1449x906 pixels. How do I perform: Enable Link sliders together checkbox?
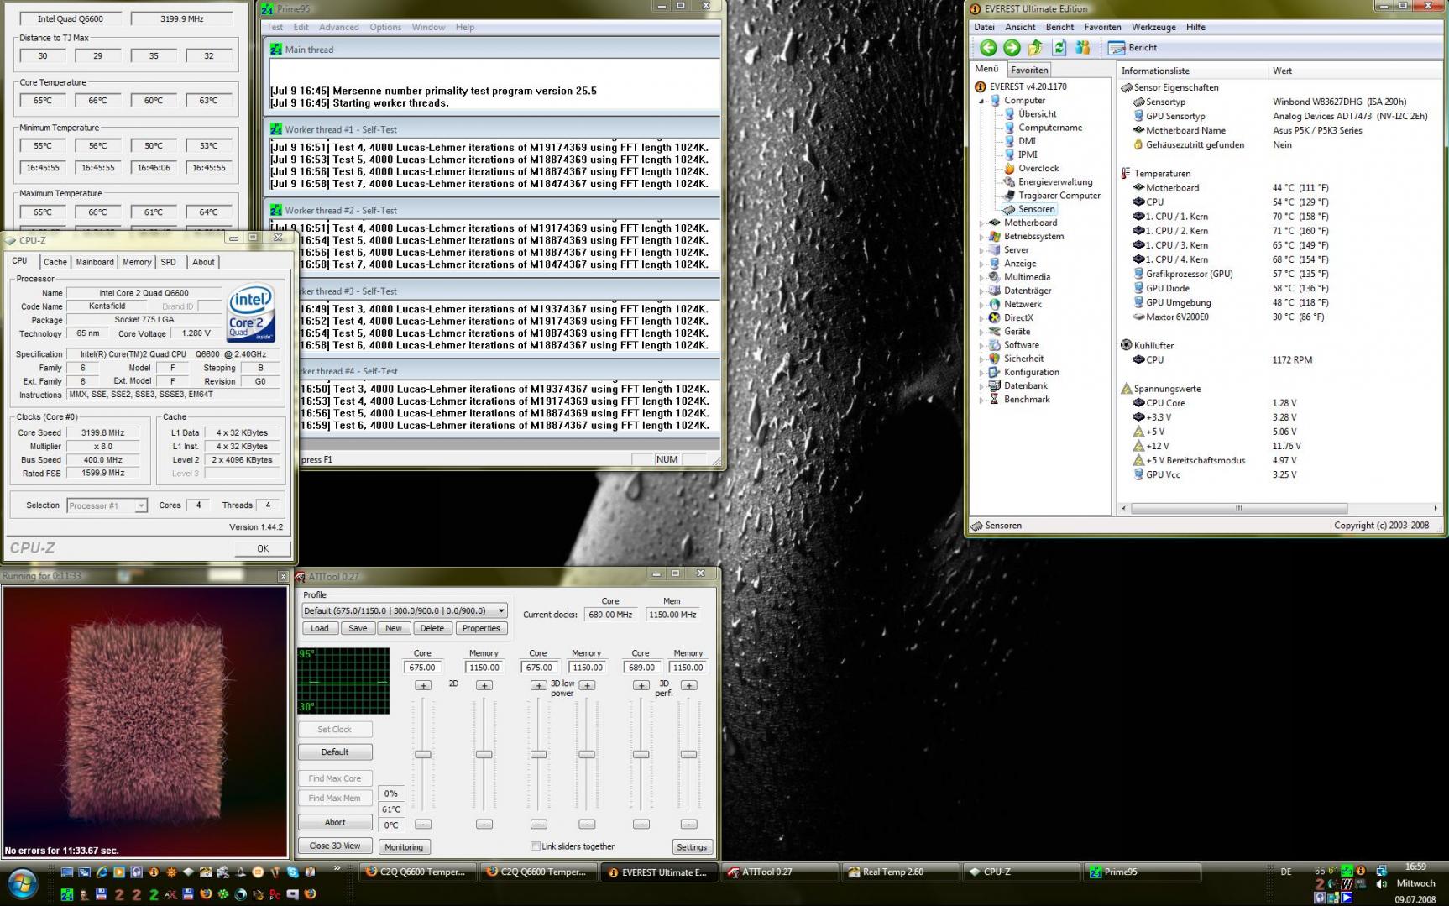(536, 846)
